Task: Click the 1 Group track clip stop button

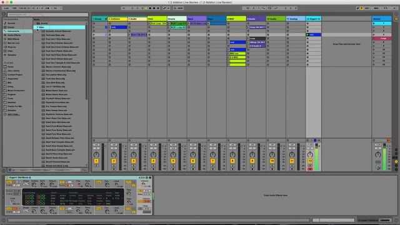Action: click(x=94, y=140)
